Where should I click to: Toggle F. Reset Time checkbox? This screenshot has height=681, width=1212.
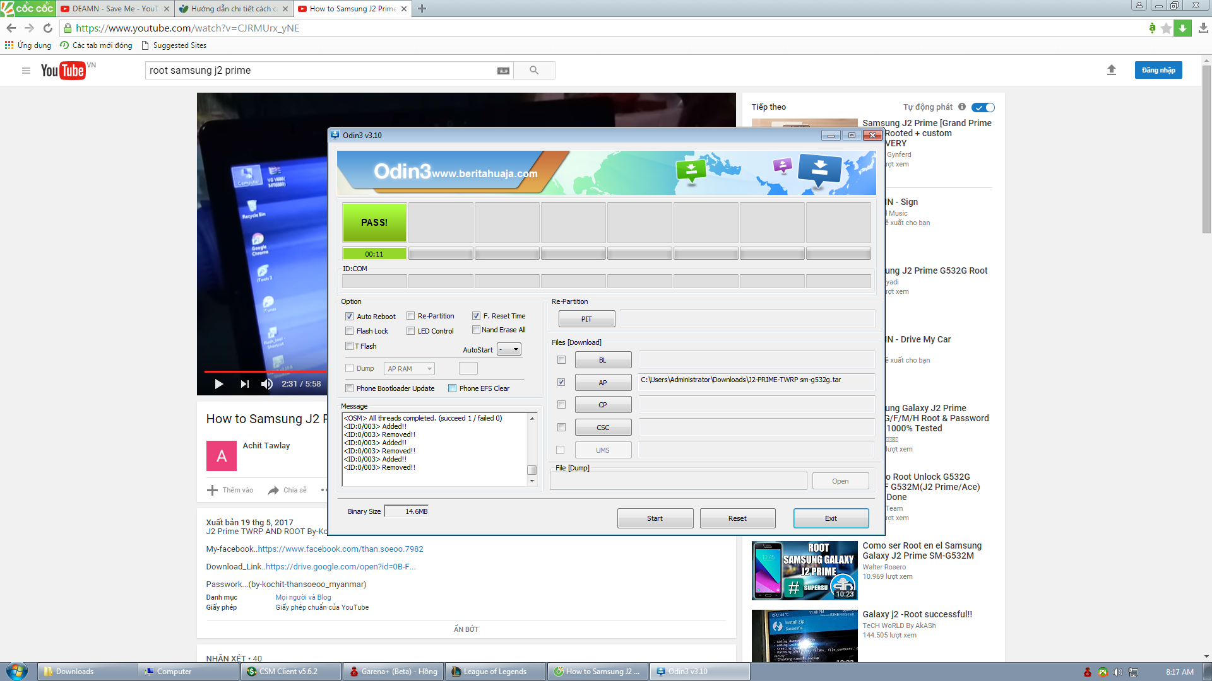pyautogui.click(x=476, y=316)
